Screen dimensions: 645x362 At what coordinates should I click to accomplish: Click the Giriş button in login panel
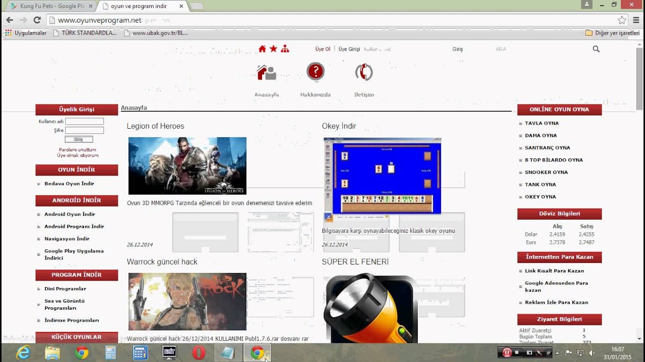(79, 139)
